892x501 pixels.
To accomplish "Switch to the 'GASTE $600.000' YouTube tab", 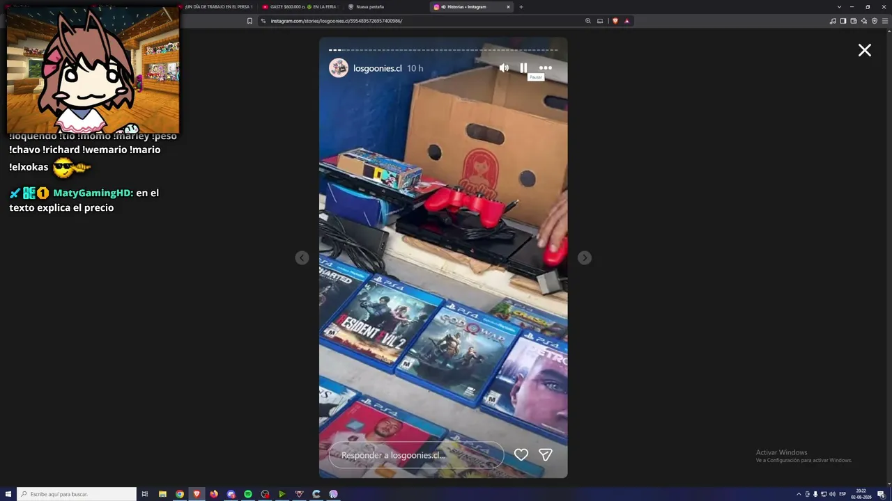I will click(x=300, y=7).
